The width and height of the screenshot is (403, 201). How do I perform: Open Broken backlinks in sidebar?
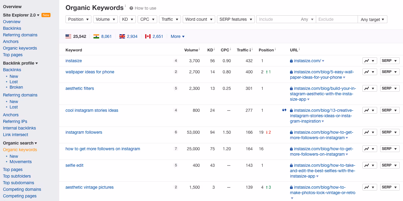coord(16,87)
